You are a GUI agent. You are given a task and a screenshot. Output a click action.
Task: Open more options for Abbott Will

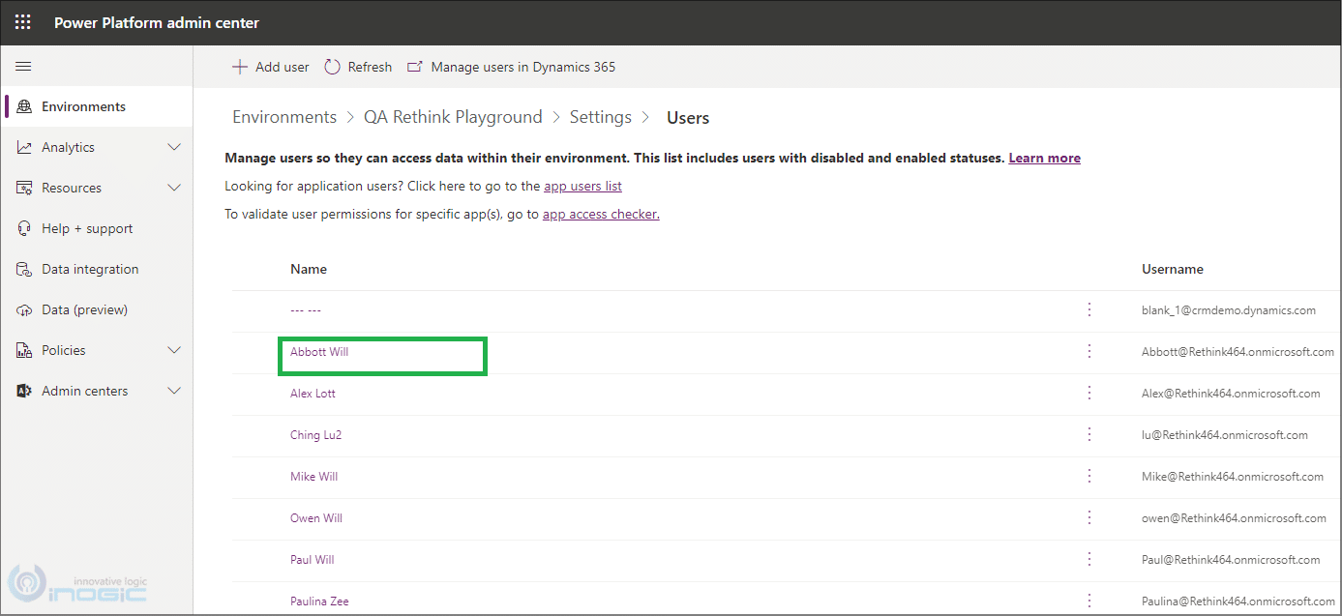[1089, 352]
